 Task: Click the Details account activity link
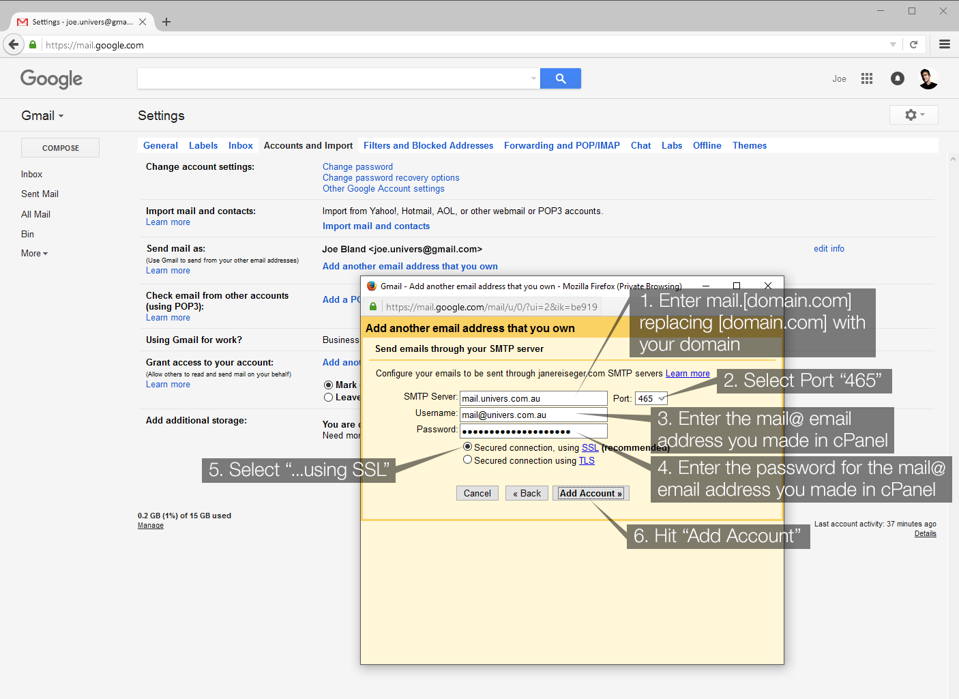[925, 533]
